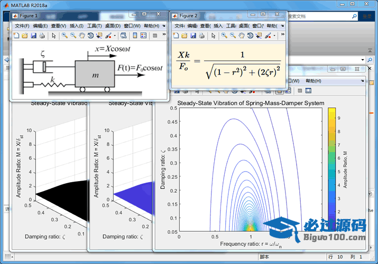This screenshot has width=378, height=264.
Task: Open 工具(T) menu in Figure 1
Action: (94, 26)
